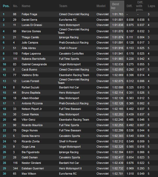
Task: Sort by the Pos. column header
Action: click(x=6, y=6)
